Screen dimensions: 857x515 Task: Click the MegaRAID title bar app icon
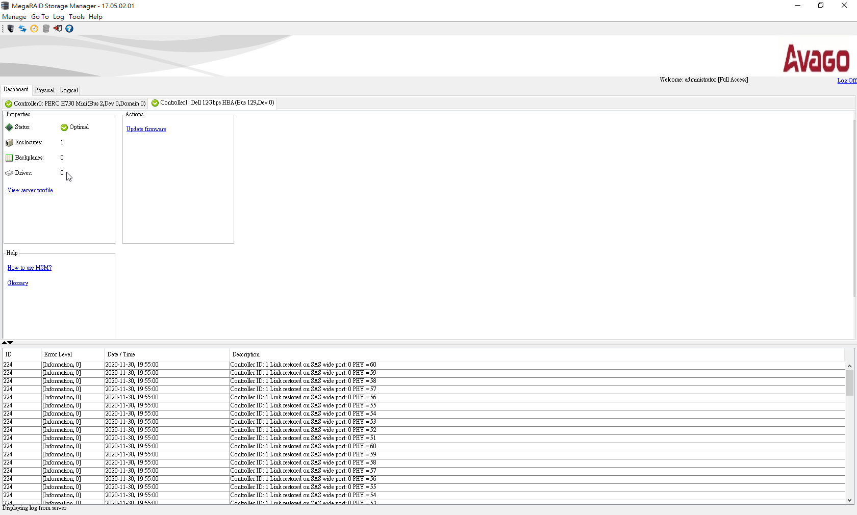pyautogui.click(x=5, y=6)
